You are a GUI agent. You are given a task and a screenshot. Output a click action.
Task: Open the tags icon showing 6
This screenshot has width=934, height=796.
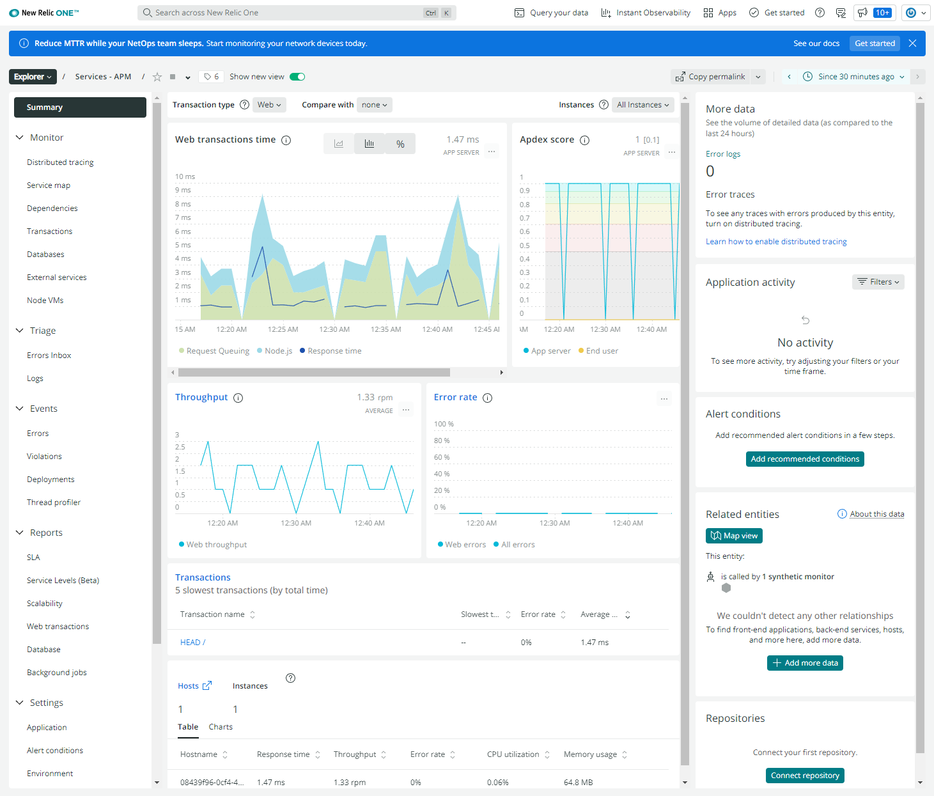click(211, 77)
